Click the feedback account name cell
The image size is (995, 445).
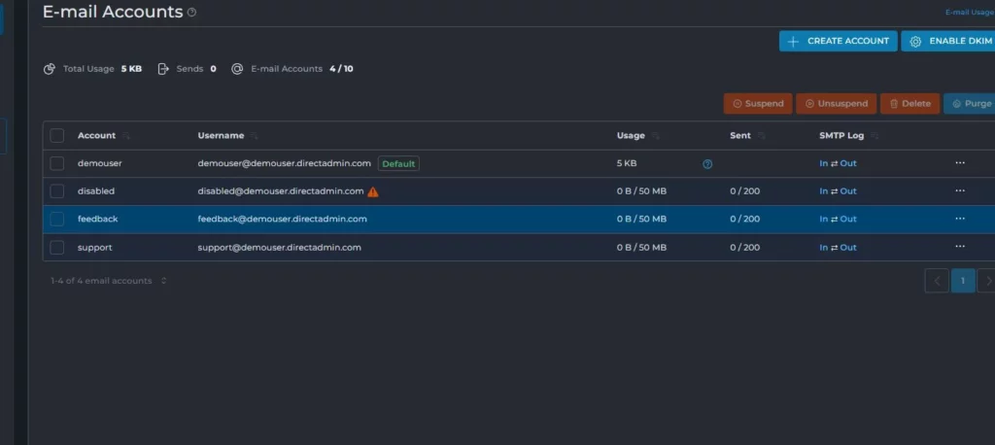coord(98,219)
